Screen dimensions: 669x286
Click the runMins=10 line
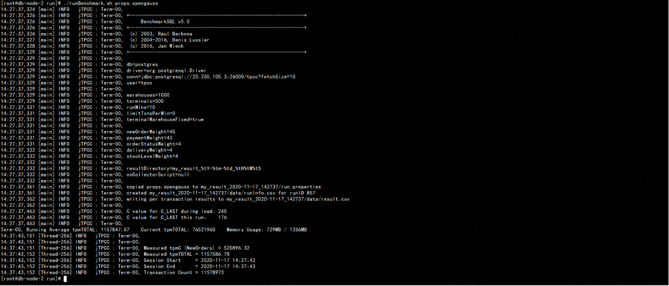coord(141,107)
